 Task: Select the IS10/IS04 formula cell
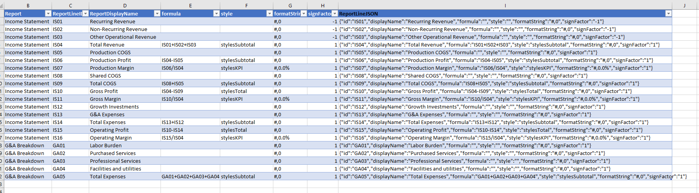coord(190,99)
